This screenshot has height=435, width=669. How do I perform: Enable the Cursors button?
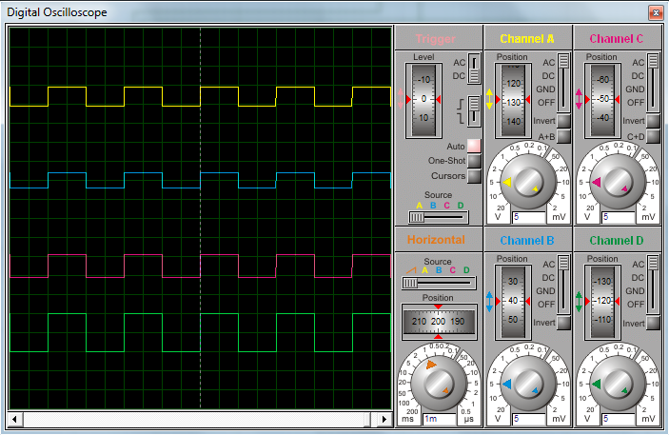coord(474,175)
